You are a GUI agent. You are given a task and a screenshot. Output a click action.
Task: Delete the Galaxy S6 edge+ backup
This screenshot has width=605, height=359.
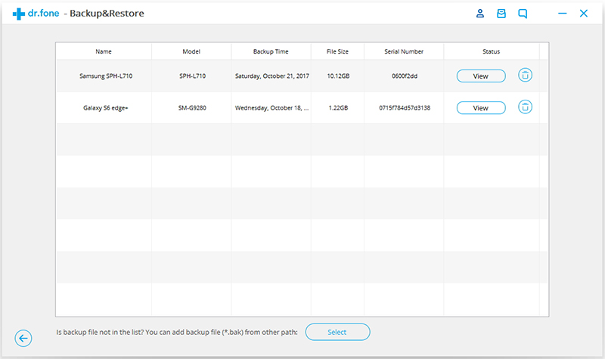[x=525, y=107]
